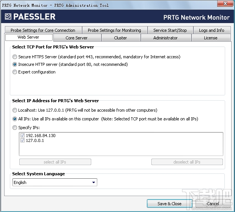Choose Insecure HTTP server radio option
The height and width of the screenshot is (212, 235).
click(x=15, y=64)
